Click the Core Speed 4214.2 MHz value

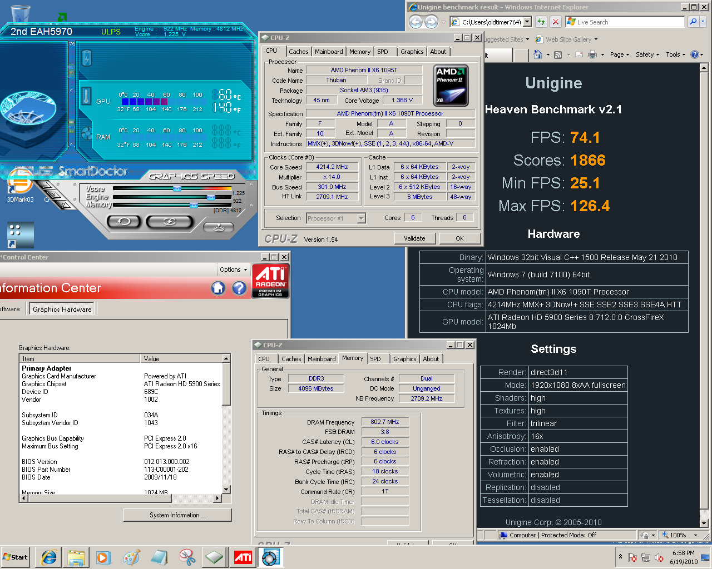pyautogui.click(x=332, y=167)
